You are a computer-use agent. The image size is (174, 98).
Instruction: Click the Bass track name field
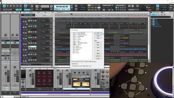click(32, 47)
